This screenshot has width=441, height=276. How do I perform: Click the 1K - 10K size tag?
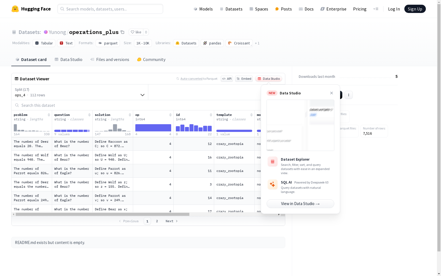pos(143,43)
